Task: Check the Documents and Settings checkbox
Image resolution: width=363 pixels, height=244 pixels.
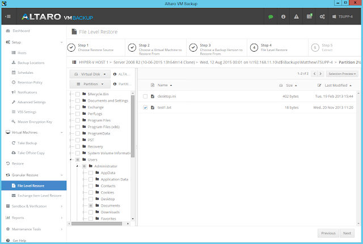Action: click(78, 100)
